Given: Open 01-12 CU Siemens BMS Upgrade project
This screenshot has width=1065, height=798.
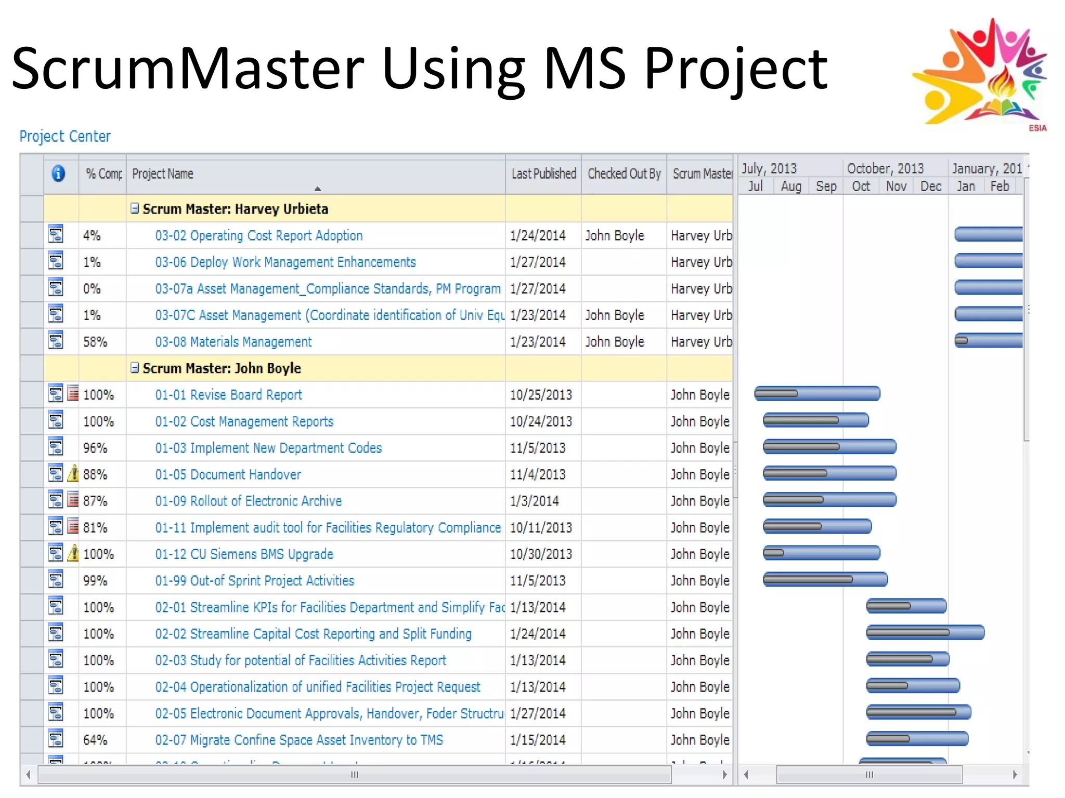Looking at the screenshot, I should [x=244, y=554].
